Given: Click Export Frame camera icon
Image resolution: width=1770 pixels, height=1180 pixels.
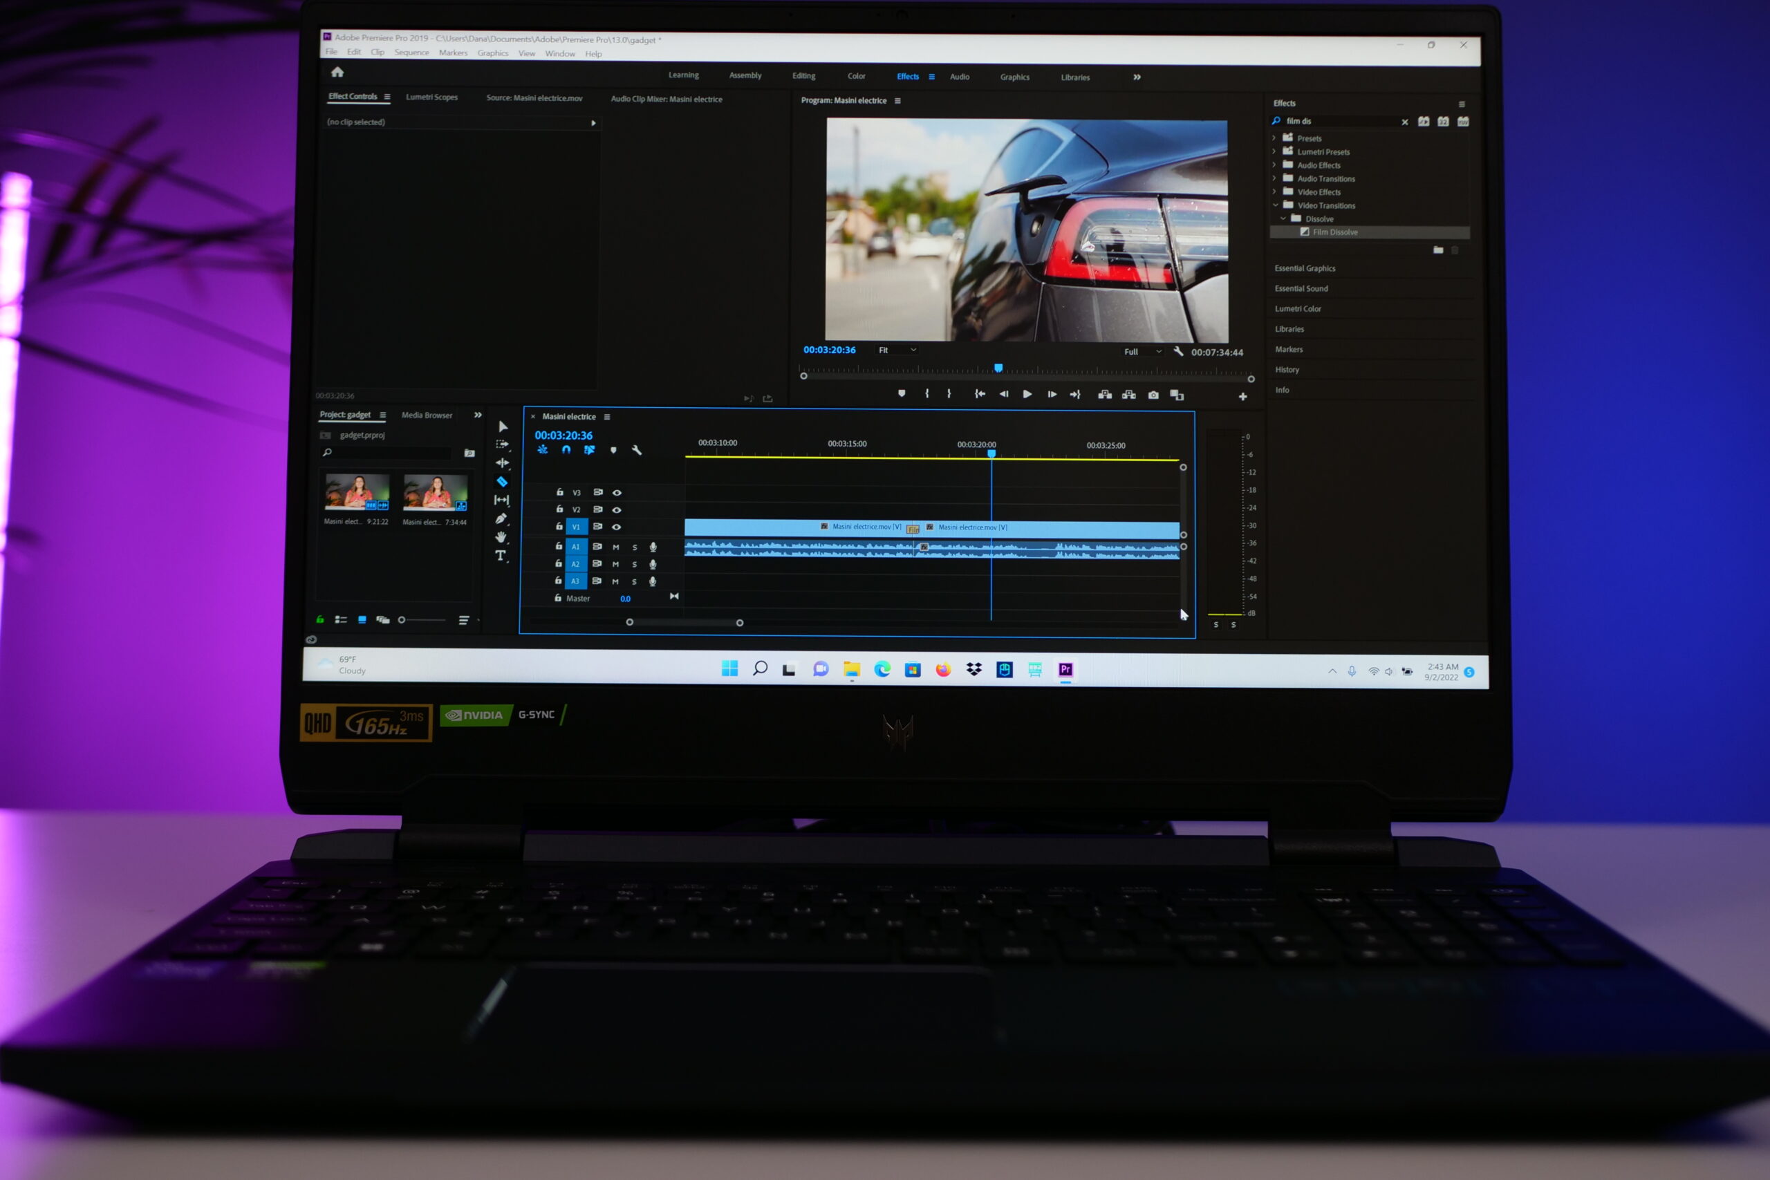Looking at the screenshot, I should 1153,395.
